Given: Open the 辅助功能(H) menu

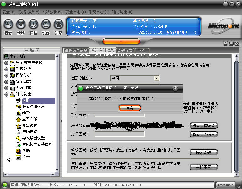Looking at the screenshot, I should pos(122,12).
